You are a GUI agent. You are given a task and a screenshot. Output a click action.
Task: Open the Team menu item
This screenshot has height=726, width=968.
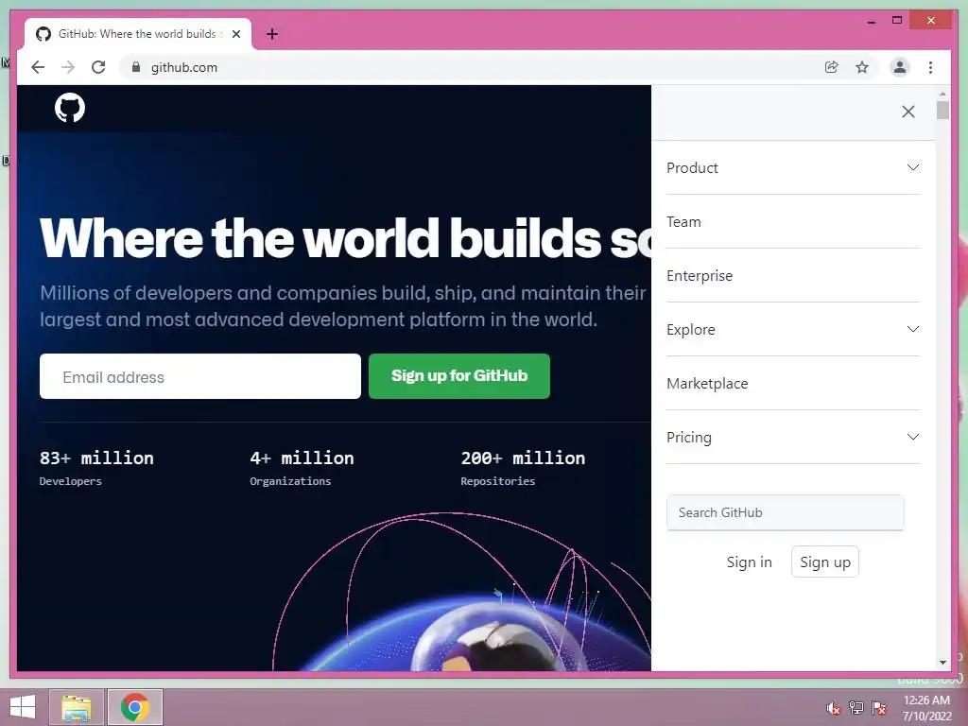pyautogui.click(x=793, y=221)
